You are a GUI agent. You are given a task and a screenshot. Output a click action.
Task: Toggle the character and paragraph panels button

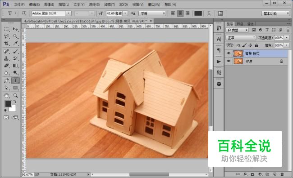pyautogui.click(x=220, y=13)
